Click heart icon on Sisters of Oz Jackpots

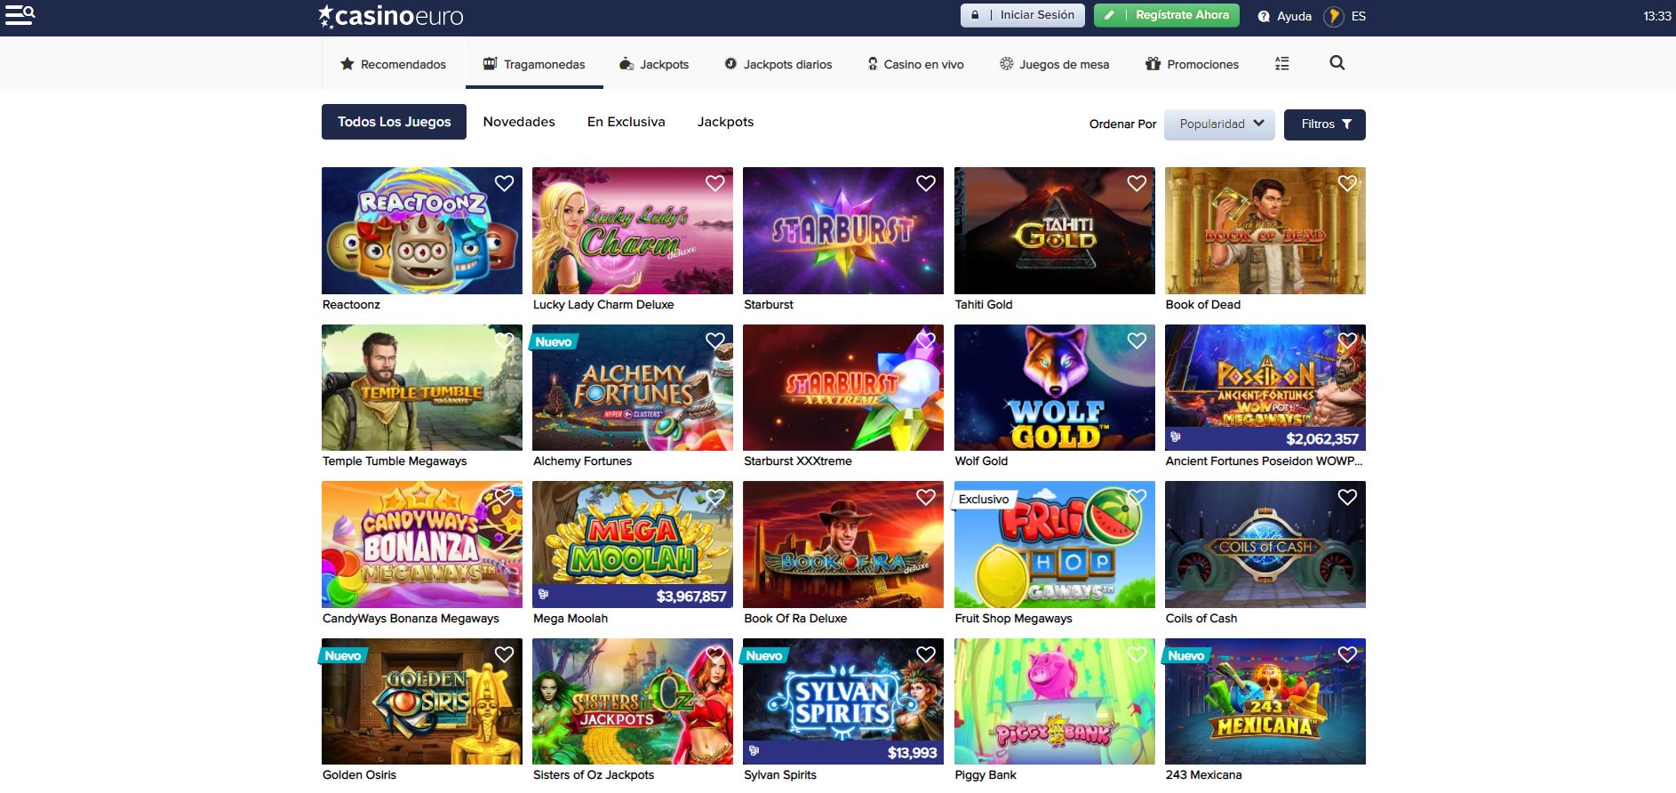714,654
